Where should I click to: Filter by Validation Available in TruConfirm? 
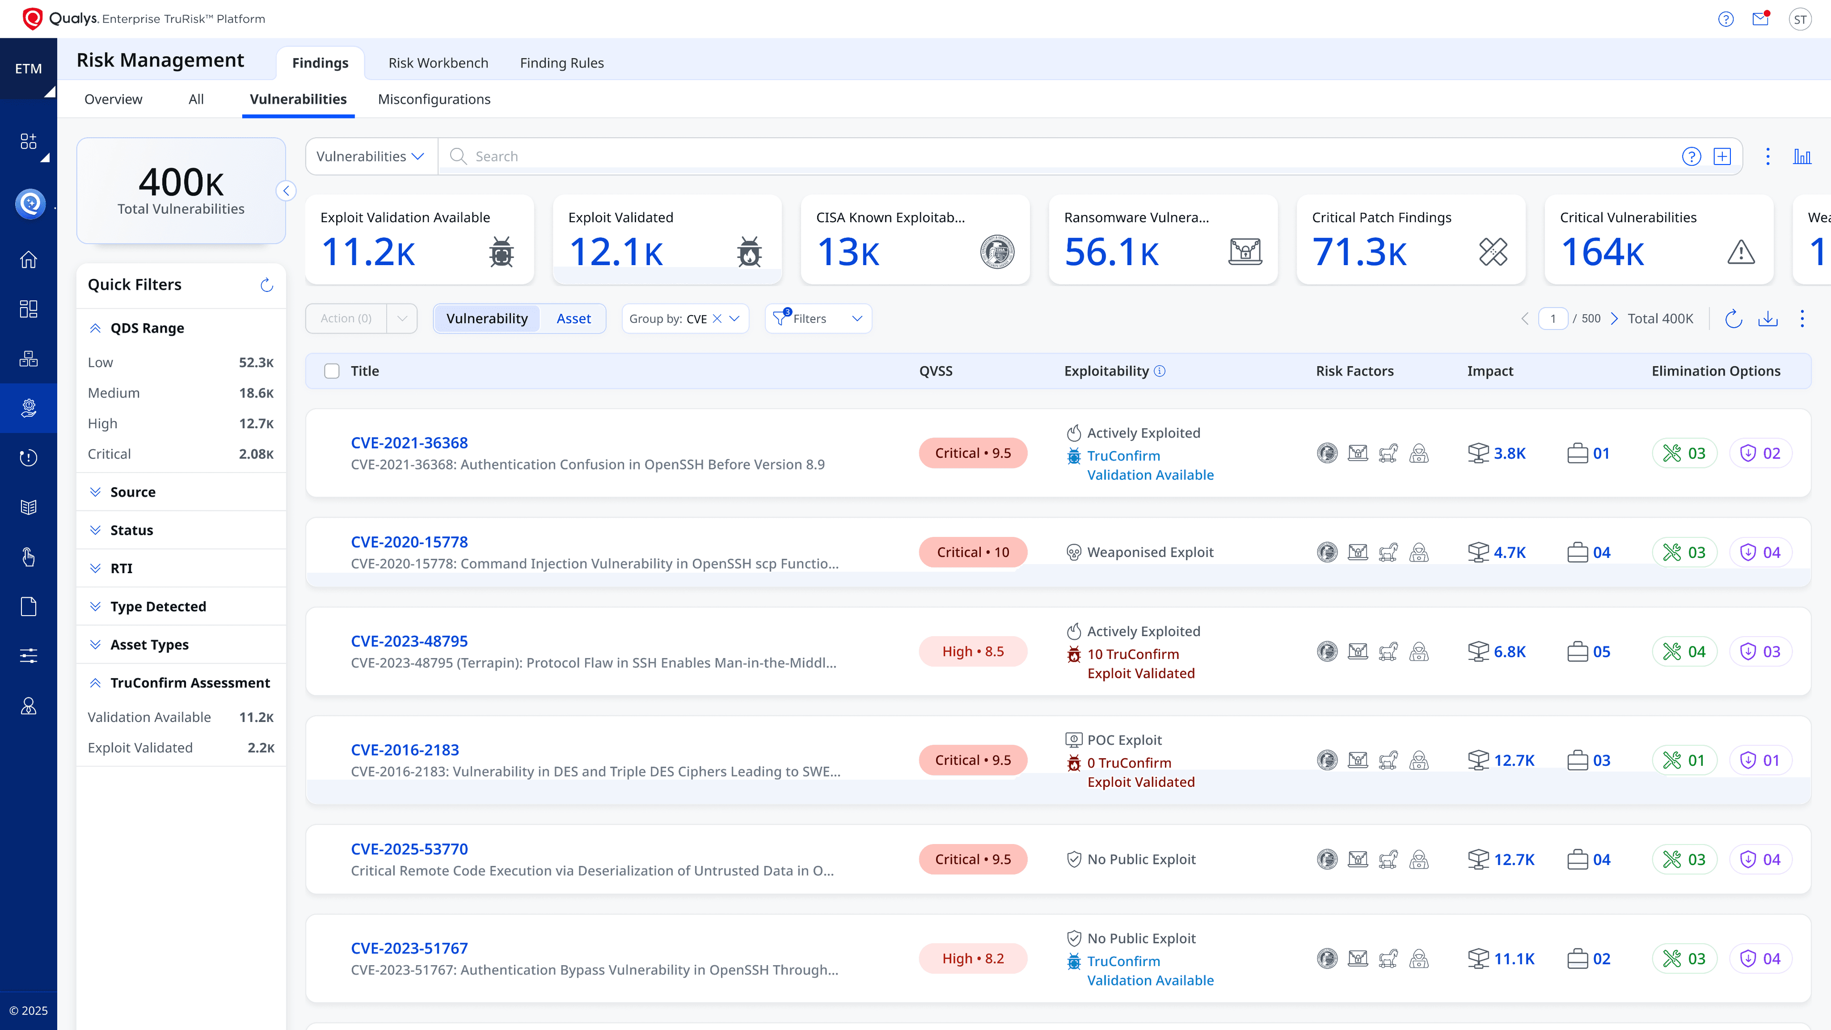(181, 717)
